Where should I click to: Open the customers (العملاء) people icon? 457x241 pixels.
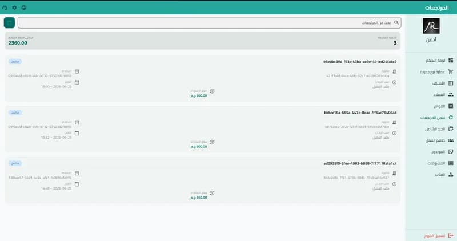tap(451, 94)
